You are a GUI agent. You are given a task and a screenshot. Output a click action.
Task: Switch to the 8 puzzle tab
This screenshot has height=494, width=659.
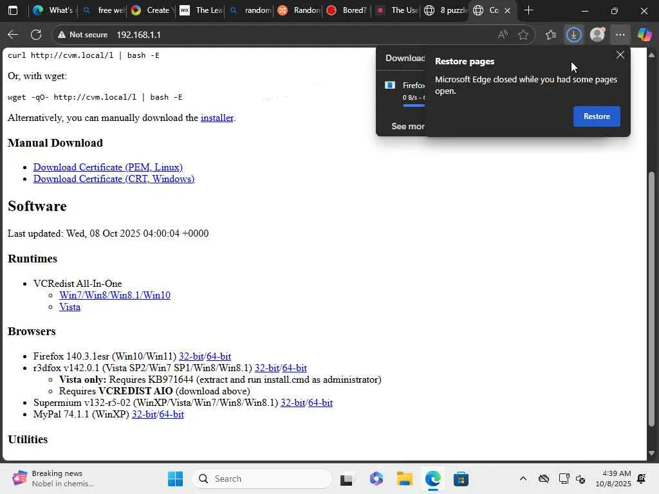(x=445, y=10)
